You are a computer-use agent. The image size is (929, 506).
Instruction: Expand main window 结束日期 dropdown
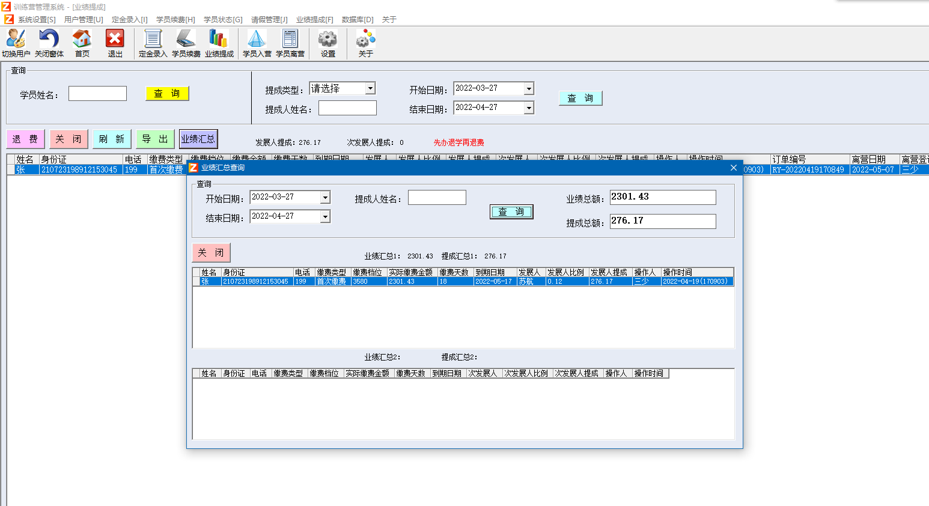529,108
